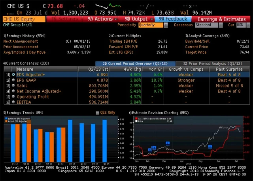This screenshot has width=253, height=181.
Task: Click the orange Actual EPS Adjusted legend swatch
Action: (x=6, y=121)
